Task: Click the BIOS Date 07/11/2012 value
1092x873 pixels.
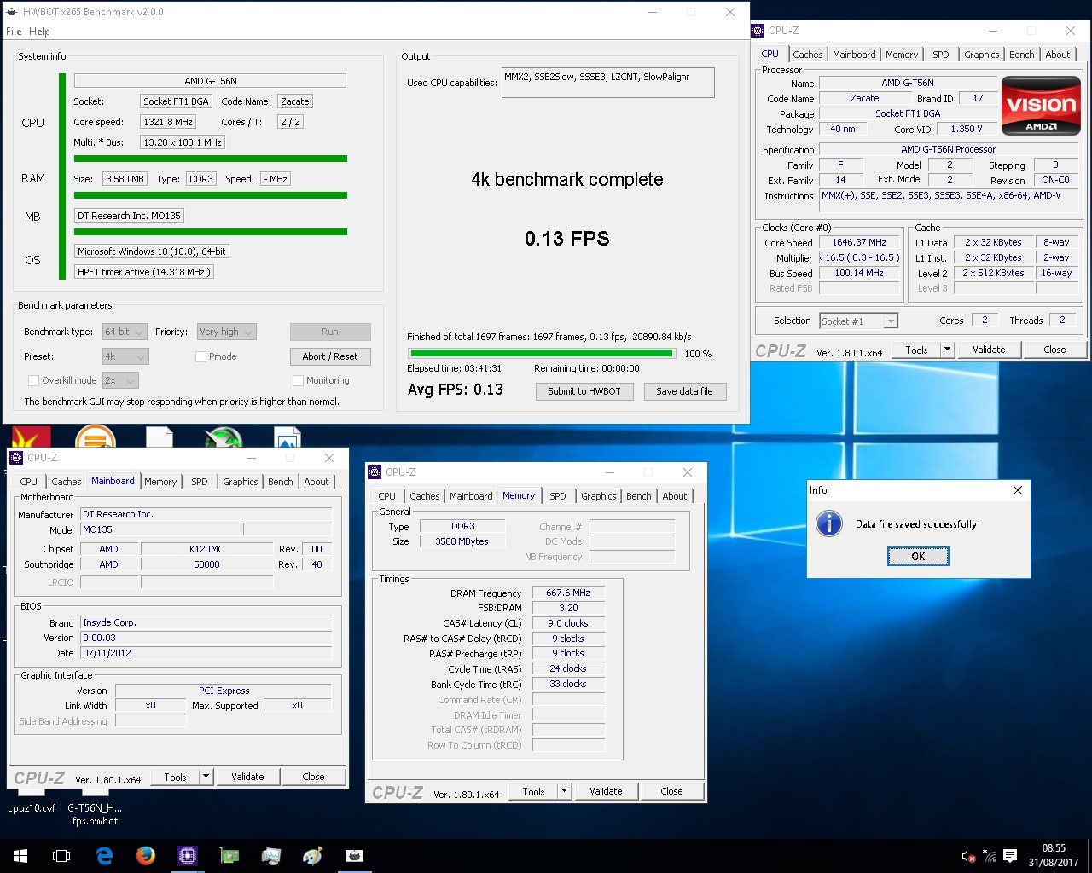Action: pos(206,653)
